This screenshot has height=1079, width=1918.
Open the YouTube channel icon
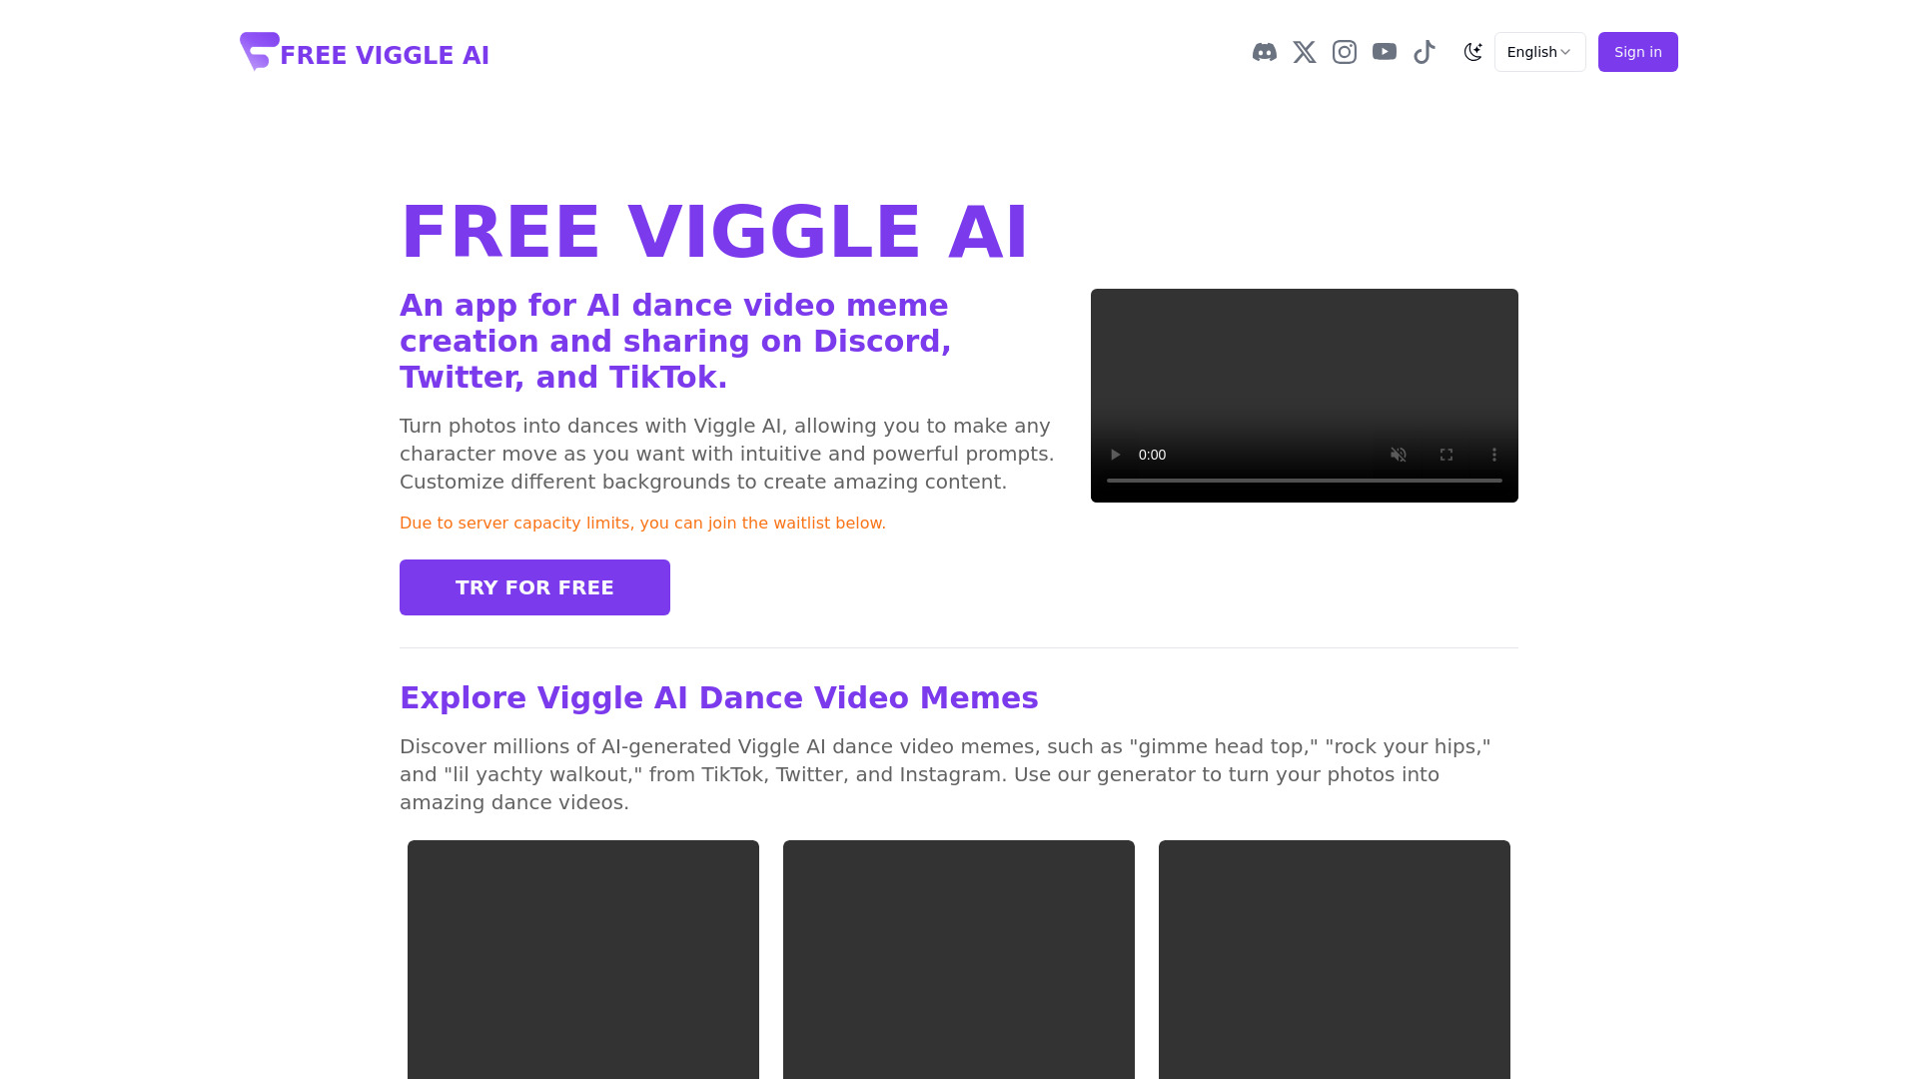pos(1385,51)
